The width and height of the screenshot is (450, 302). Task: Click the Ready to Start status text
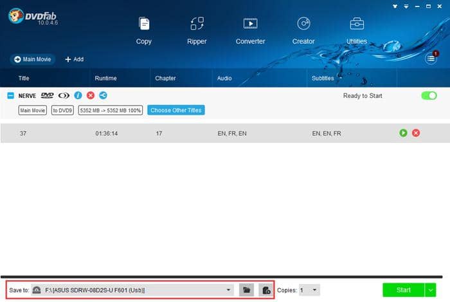click(x=363, y=96)
